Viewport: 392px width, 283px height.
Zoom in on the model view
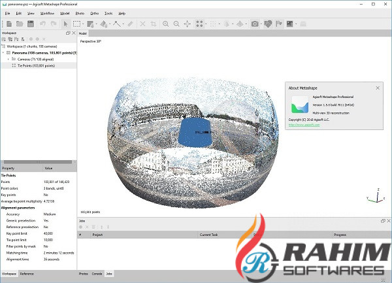click(x=165, y=24)
